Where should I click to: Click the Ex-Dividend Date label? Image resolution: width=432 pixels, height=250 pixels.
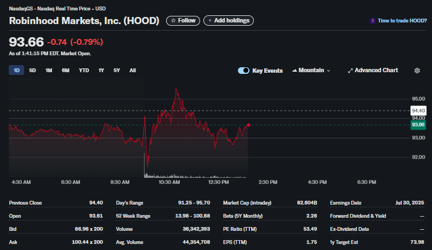[x=349, y=229]
